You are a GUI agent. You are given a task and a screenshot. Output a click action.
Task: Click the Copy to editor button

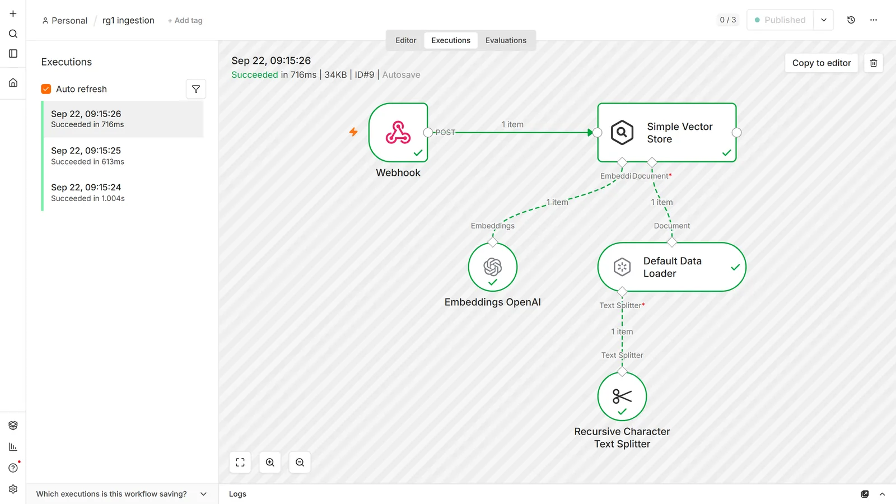pyautogui.click(x=822, y=63)
